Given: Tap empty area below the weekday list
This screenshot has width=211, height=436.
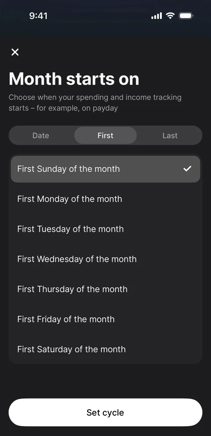Looking at the screenshot, I should [x=105, y=381].
